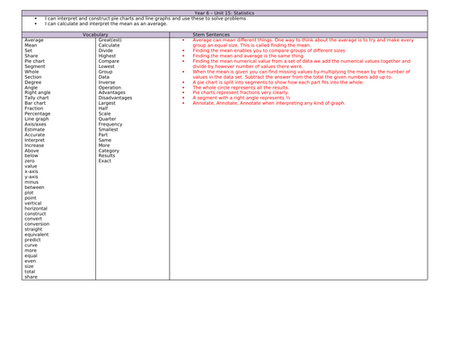449x346 pixels.
Task: Click the vocabulary word 'Frequency'
Action: pyautogui.click(x=110, y=125)
